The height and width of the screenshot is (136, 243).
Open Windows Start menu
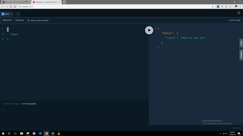[x=3, y=133]
